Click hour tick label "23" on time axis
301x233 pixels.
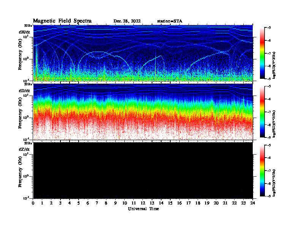(243, 203)
